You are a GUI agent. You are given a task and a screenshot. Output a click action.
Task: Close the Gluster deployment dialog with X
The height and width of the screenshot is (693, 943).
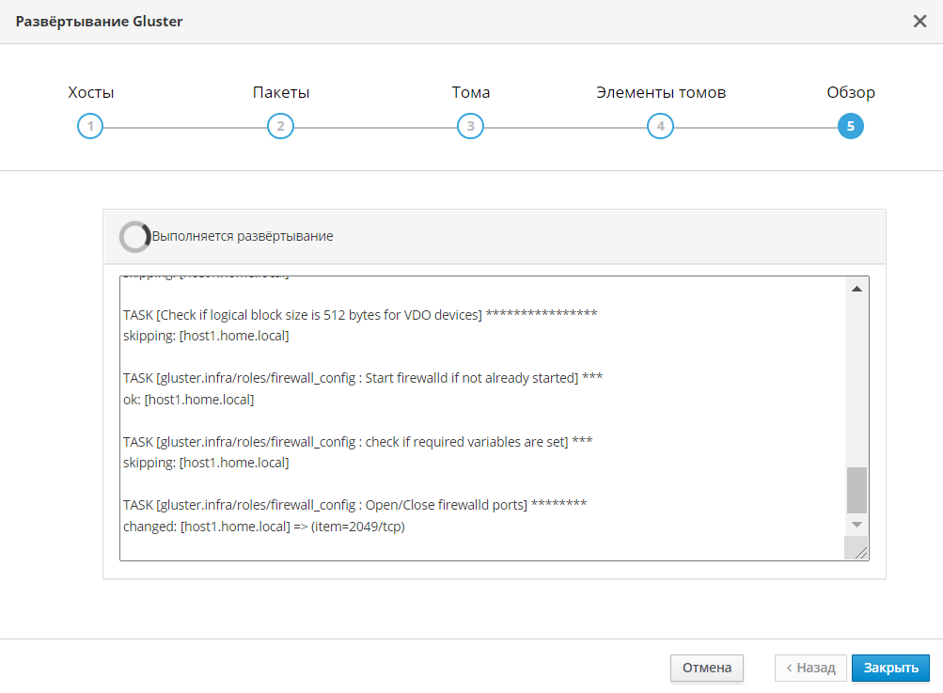(919, 22)
